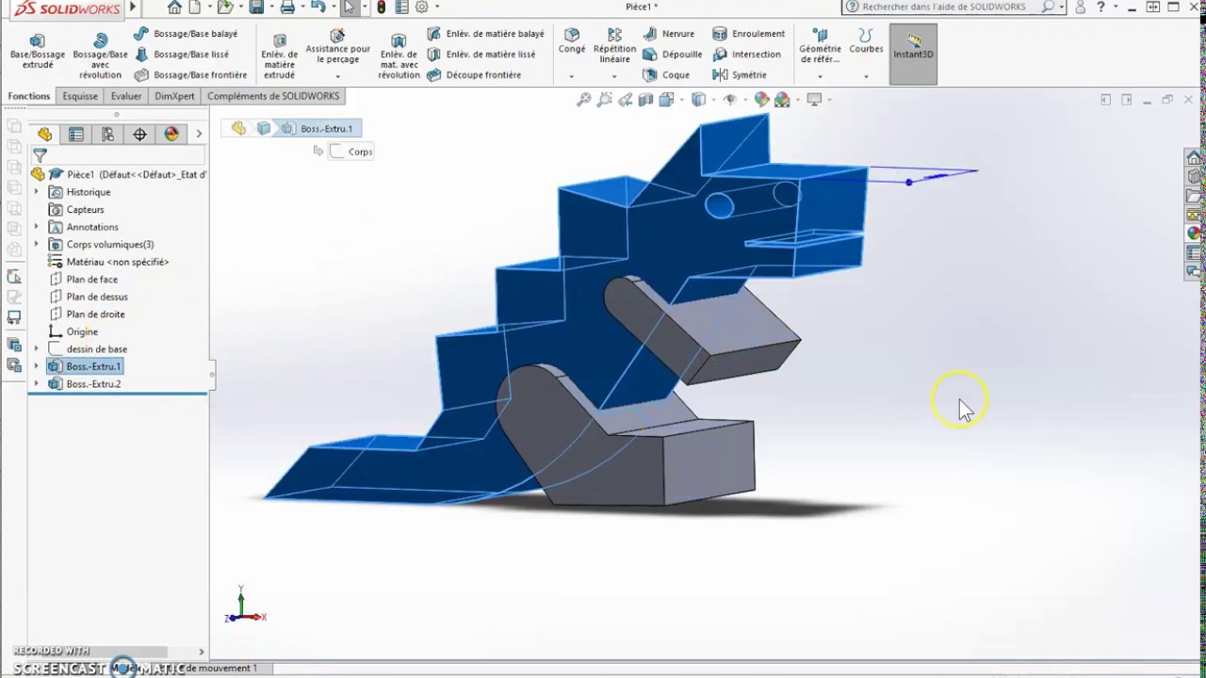1206x678 pixels.
Task: Select the Dépouille tool
Action: pyautogui.click(x=672, y=55)
